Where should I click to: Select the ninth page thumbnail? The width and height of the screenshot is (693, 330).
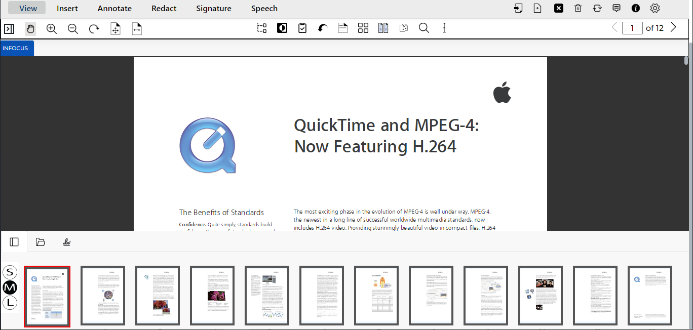pos(486,296)
